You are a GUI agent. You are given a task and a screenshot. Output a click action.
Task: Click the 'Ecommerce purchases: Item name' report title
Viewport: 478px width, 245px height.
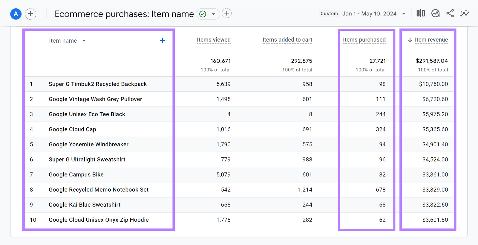tap(124, 14)
